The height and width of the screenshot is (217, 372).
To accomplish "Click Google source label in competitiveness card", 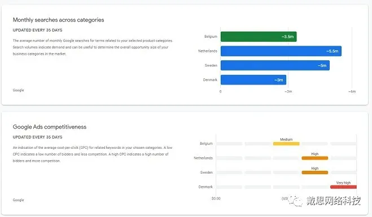I will (x=18, y=200).
